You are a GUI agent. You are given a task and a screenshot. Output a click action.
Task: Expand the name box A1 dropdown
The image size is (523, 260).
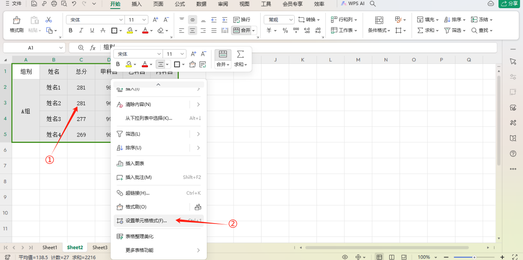point(61,48)
